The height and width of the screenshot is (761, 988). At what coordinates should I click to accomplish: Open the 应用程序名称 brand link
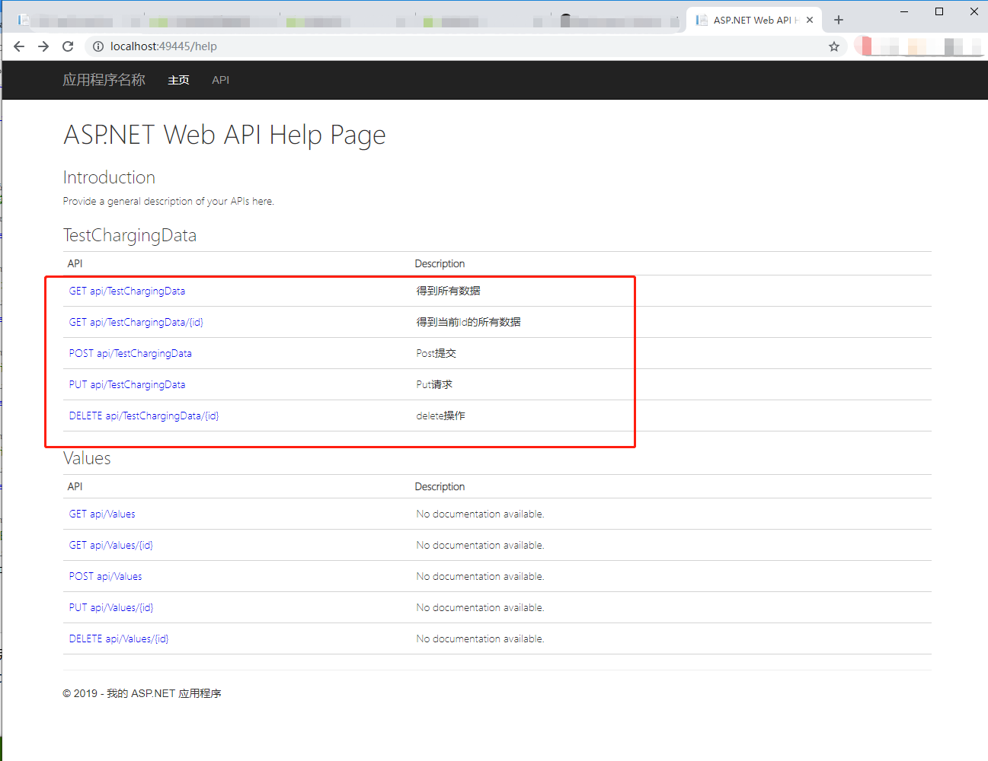click(x=104, y=80)
